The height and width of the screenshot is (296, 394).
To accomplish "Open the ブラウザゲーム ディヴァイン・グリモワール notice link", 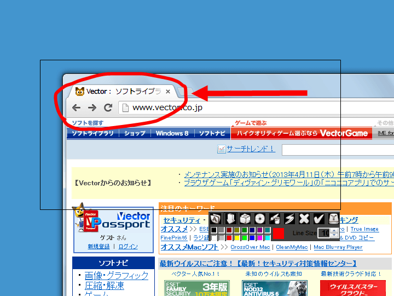I will [x=289, y=183].
